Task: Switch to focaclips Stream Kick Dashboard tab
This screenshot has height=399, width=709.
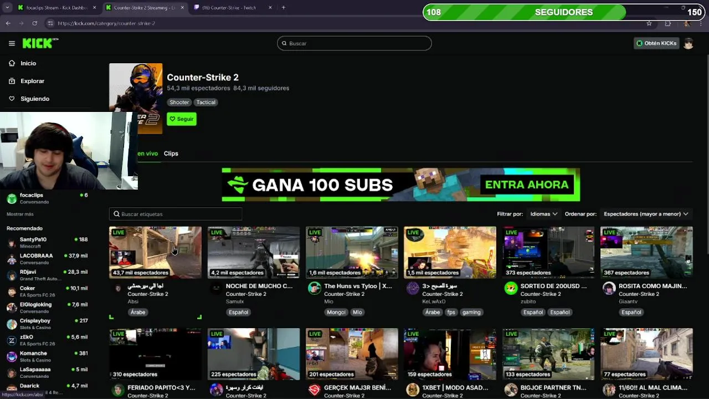Action: pyautogui.click(x=56, y=8)
